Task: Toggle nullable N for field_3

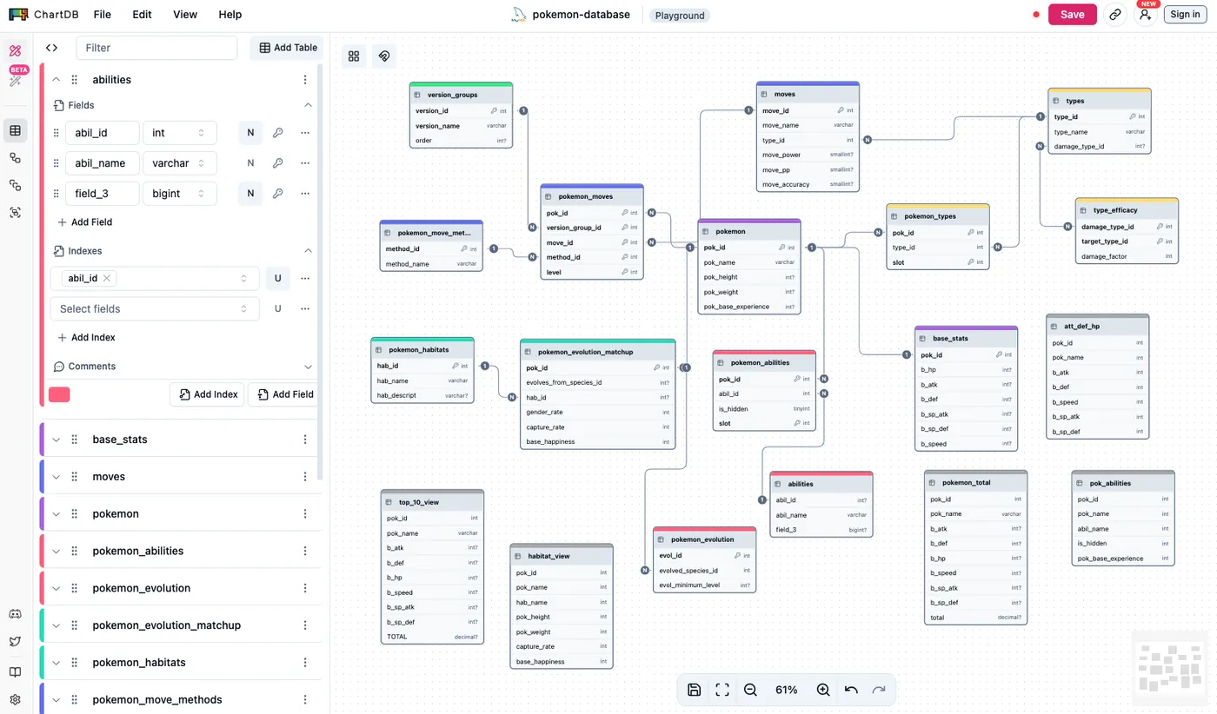Action: [x=250, y=194]
